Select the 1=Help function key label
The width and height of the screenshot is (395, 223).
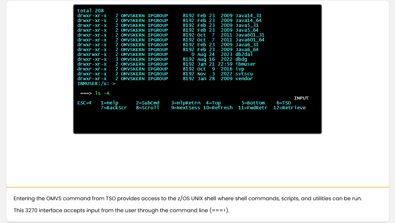coord(109,103)
